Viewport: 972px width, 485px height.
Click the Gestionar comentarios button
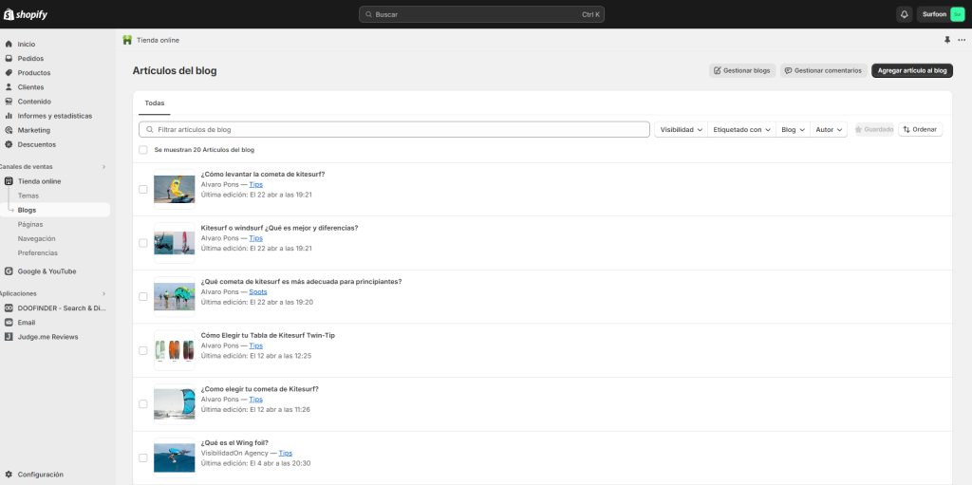click(x=823, y=70)
